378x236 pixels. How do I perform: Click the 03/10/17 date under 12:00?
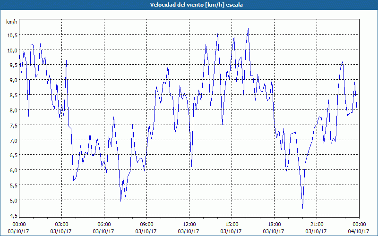(x=189, y=231)
